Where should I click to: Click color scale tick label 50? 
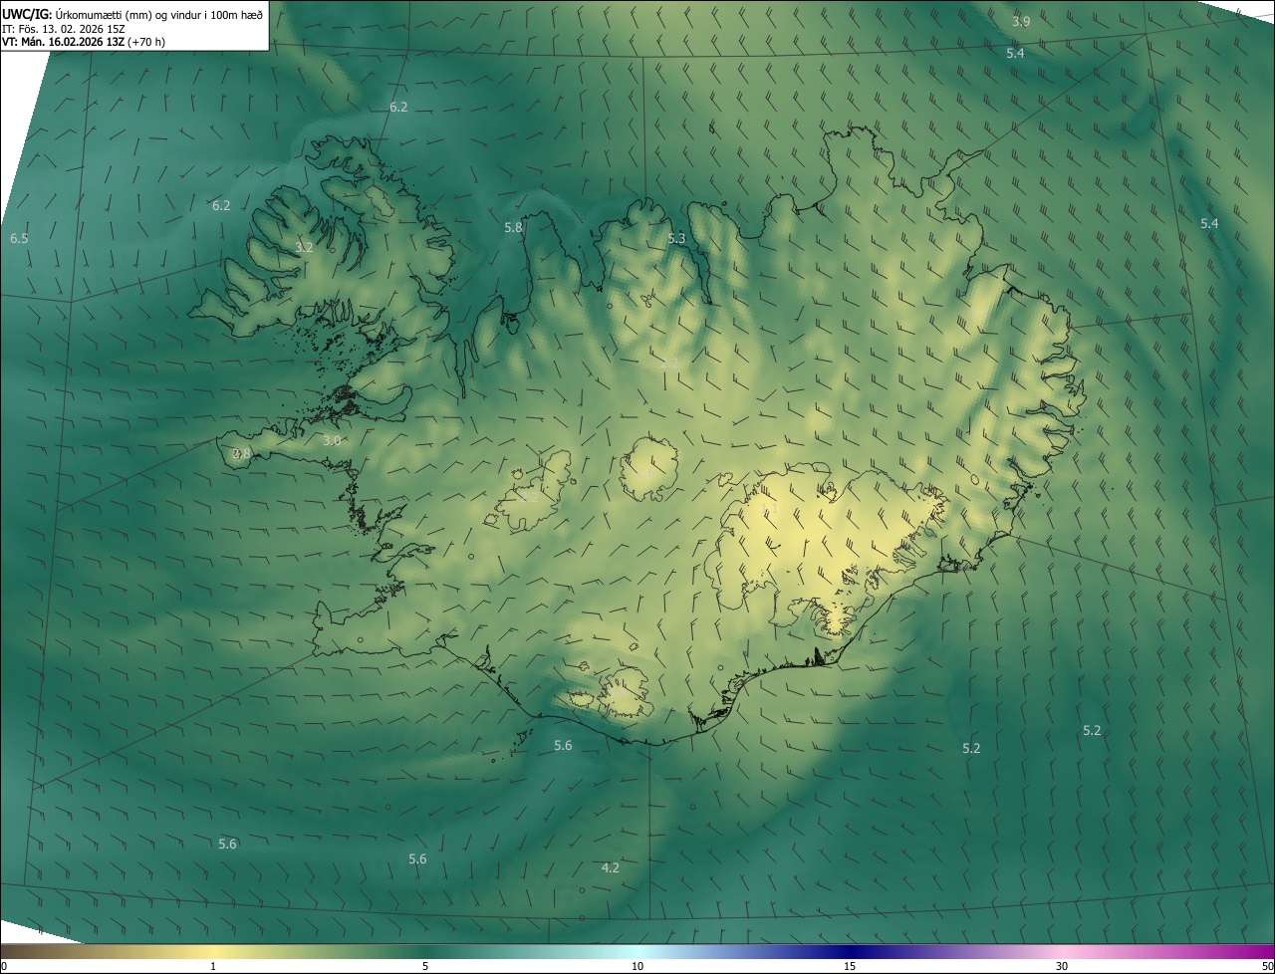click(1267, 966)
